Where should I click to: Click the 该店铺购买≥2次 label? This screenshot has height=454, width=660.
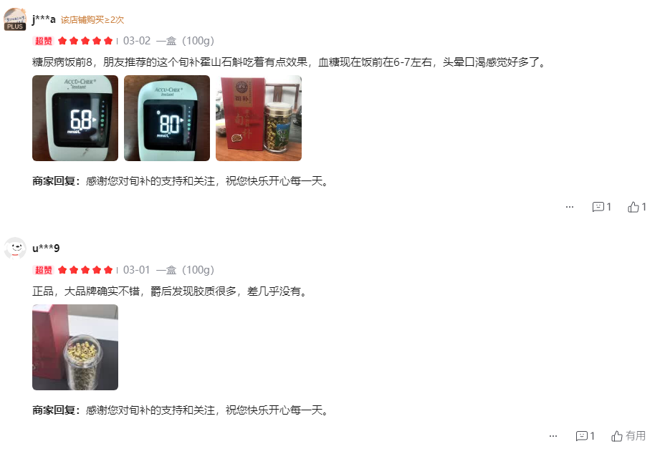pyautogui.click(x=92, y=20)
